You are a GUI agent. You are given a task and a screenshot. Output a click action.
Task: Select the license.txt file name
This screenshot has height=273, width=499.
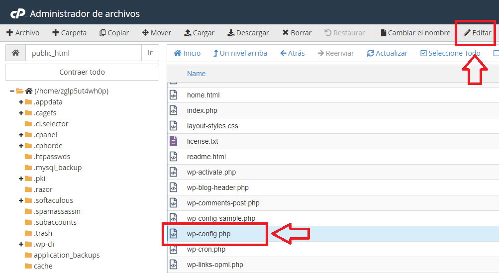(202, 141)
